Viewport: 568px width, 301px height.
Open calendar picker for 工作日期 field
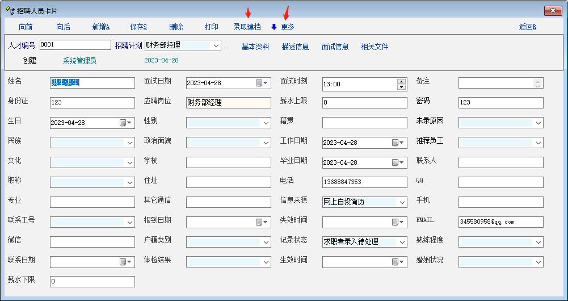(x=398, y=143)
